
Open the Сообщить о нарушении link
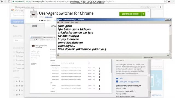[129, 82]
